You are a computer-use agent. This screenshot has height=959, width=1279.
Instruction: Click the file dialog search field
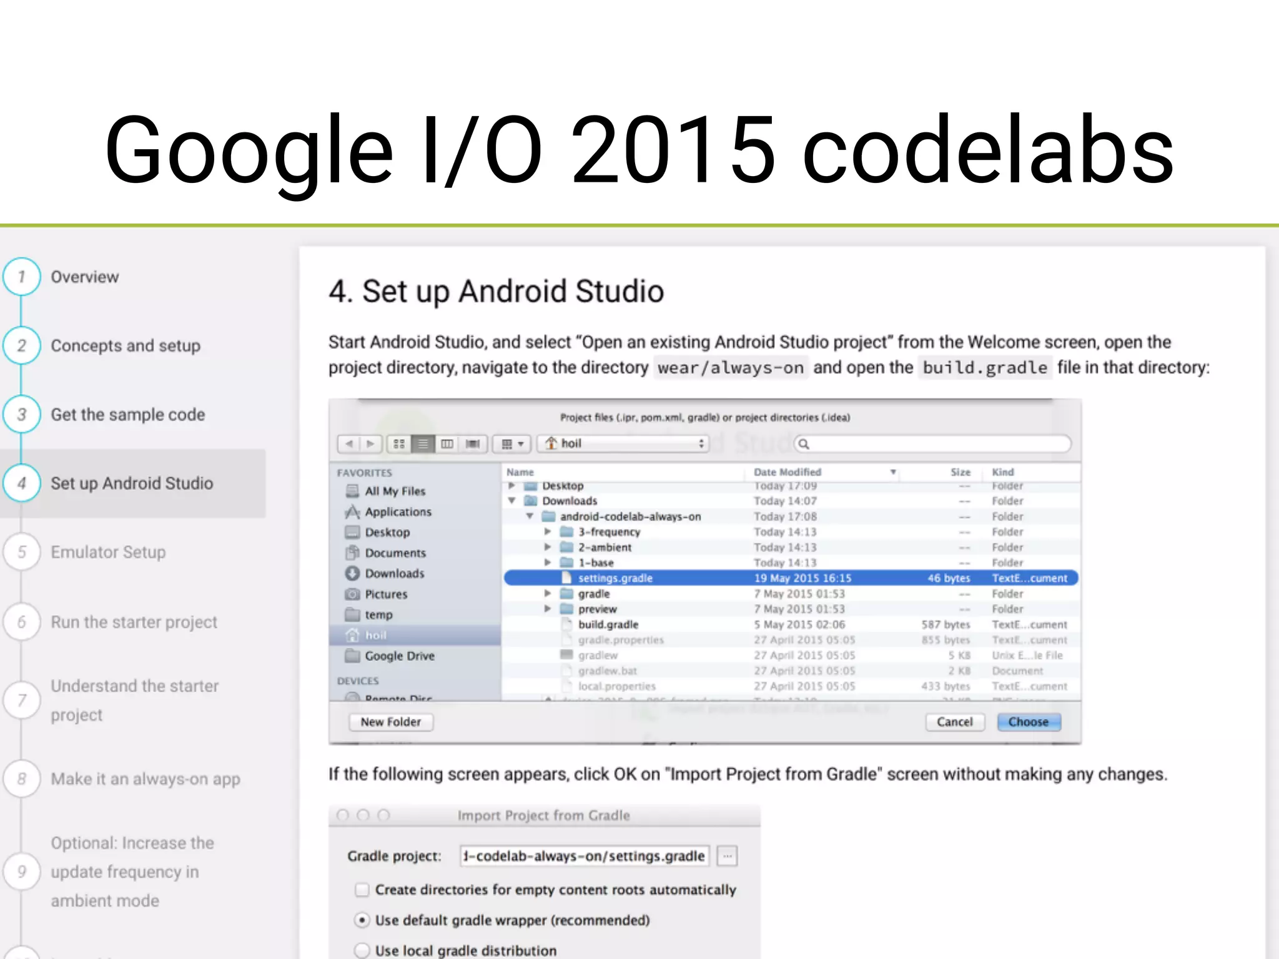click(932, 443)
